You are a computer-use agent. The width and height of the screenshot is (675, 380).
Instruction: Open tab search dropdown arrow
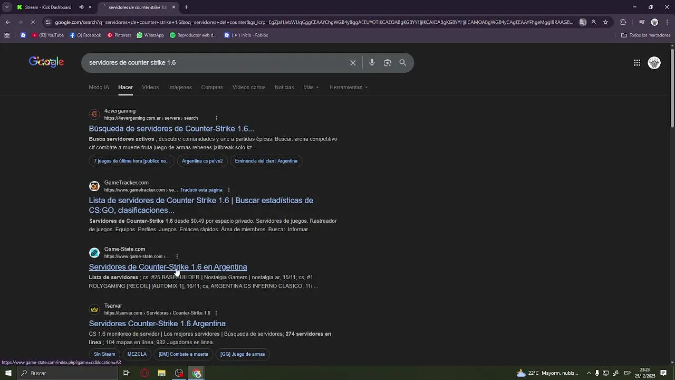tap(7, 7)
